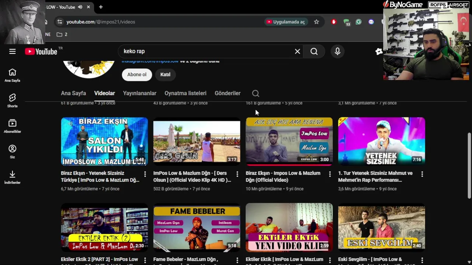This screenshot has height=265, width=472.
Task: Focus the keko rap search field
Action: 206,52
